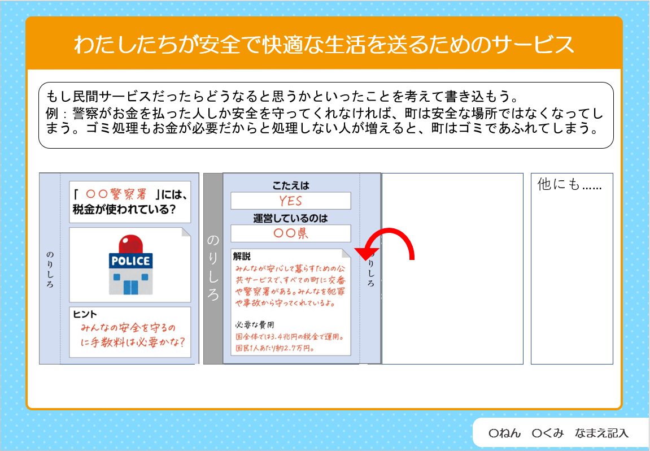Select the こたえは label

coord(291,186)
